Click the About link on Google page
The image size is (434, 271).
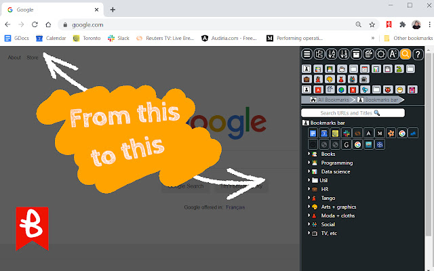[14, 58]
